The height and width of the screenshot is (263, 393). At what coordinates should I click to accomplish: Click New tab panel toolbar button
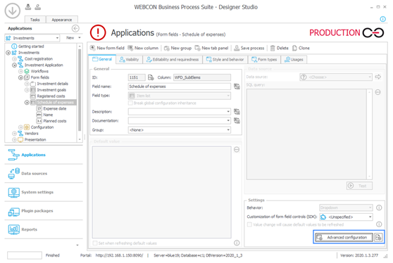click(x=212, y=48)
